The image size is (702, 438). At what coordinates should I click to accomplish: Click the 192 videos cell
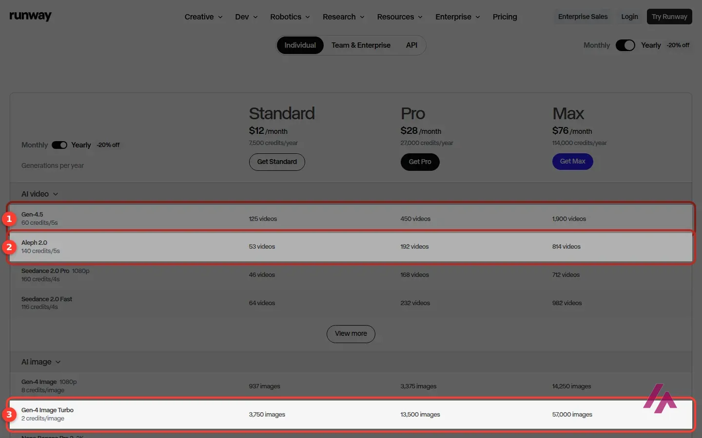click(414, 247)
